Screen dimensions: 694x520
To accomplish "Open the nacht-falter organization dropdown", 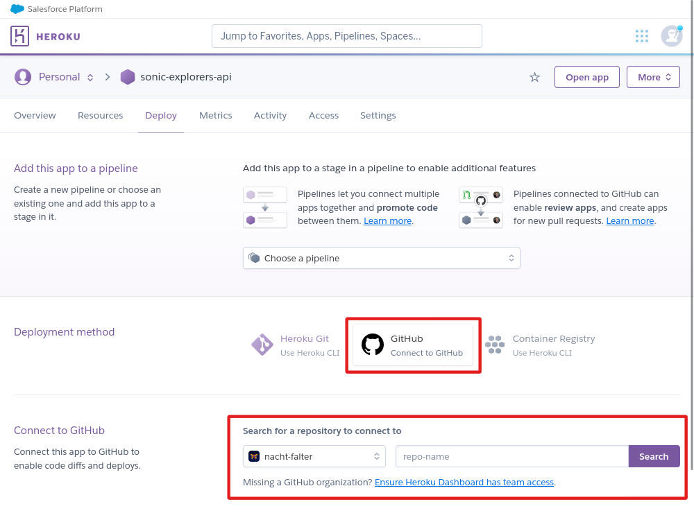I will click(314, 456).
